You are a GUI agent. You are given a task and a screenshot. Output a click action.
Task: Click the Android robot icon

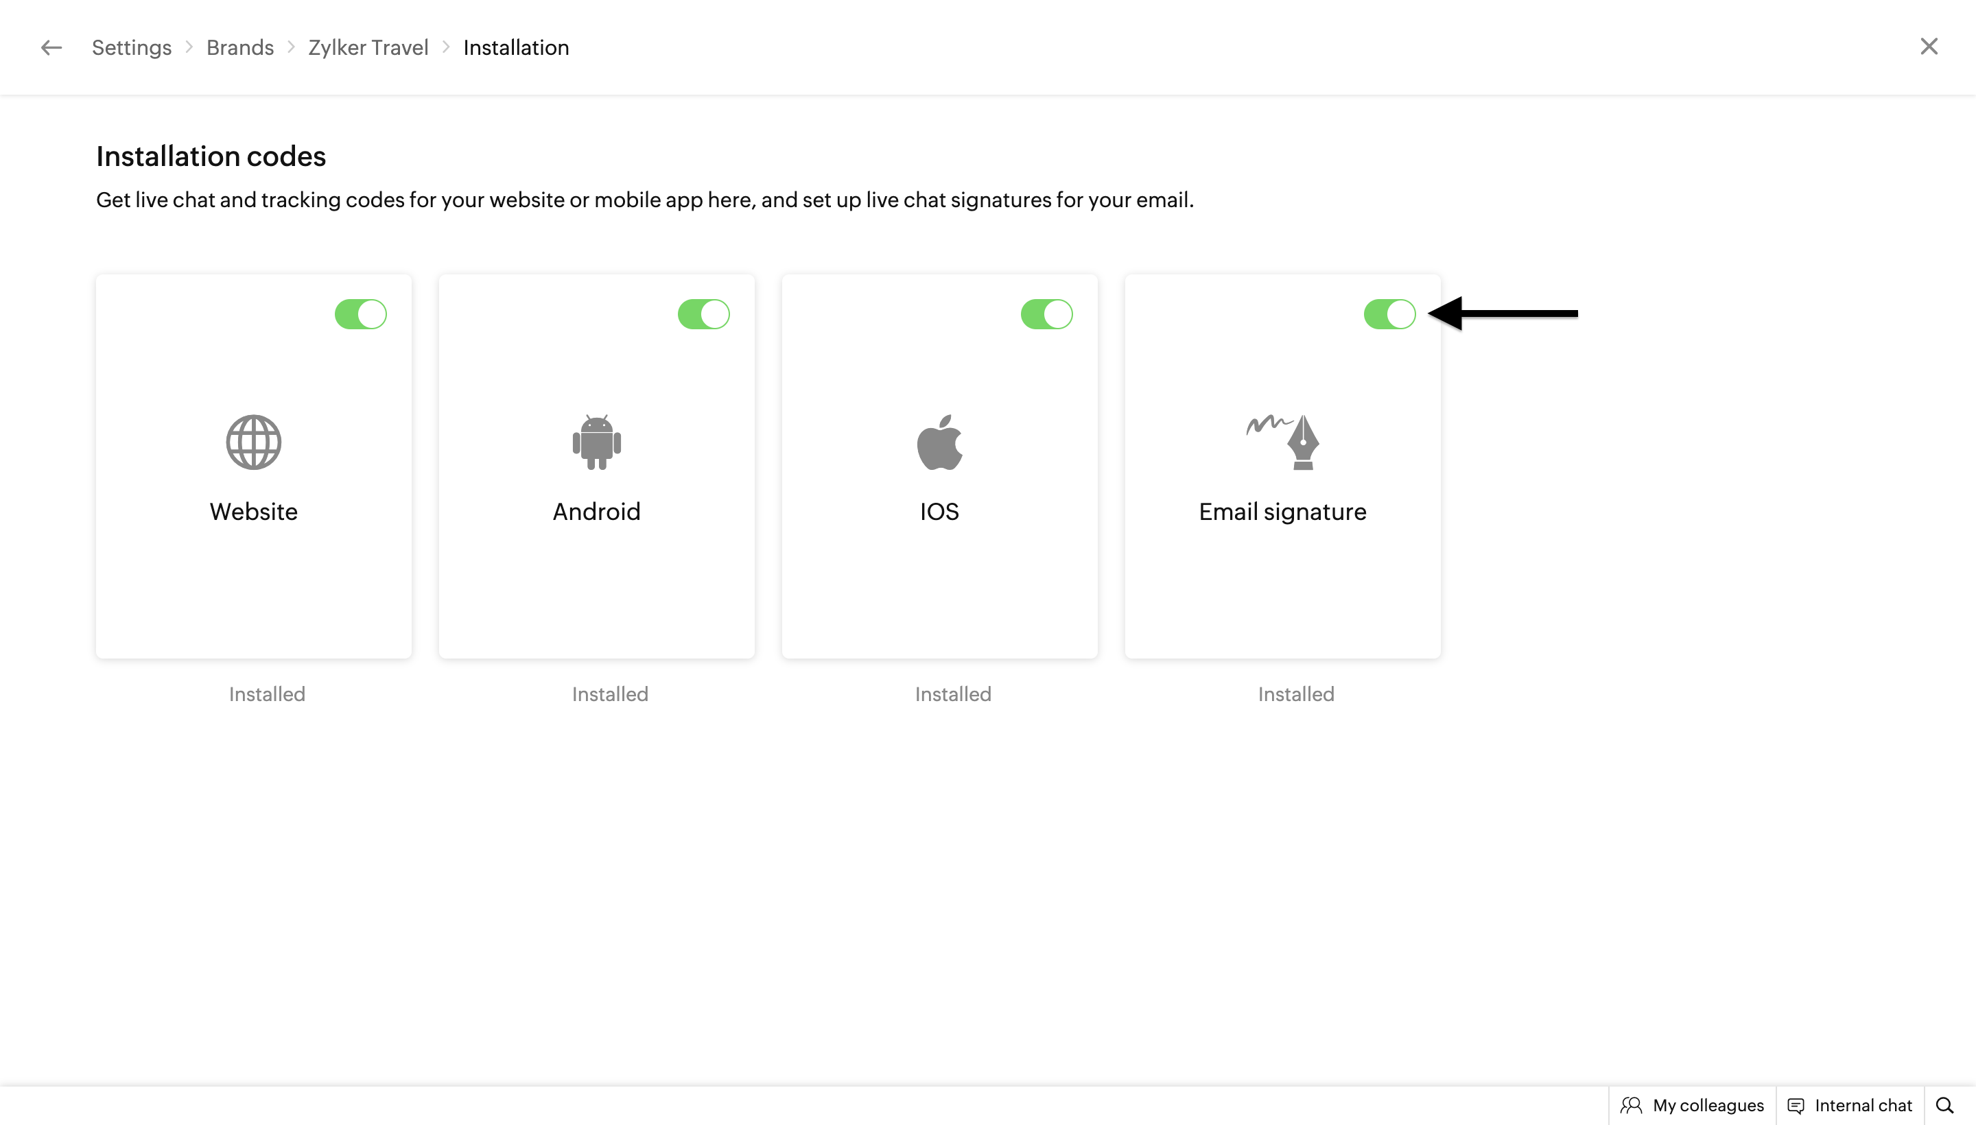click(x=597, y=442)
